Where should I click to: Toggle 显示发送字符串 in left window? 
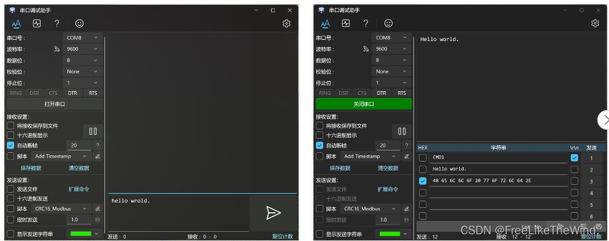pos(10,234)
